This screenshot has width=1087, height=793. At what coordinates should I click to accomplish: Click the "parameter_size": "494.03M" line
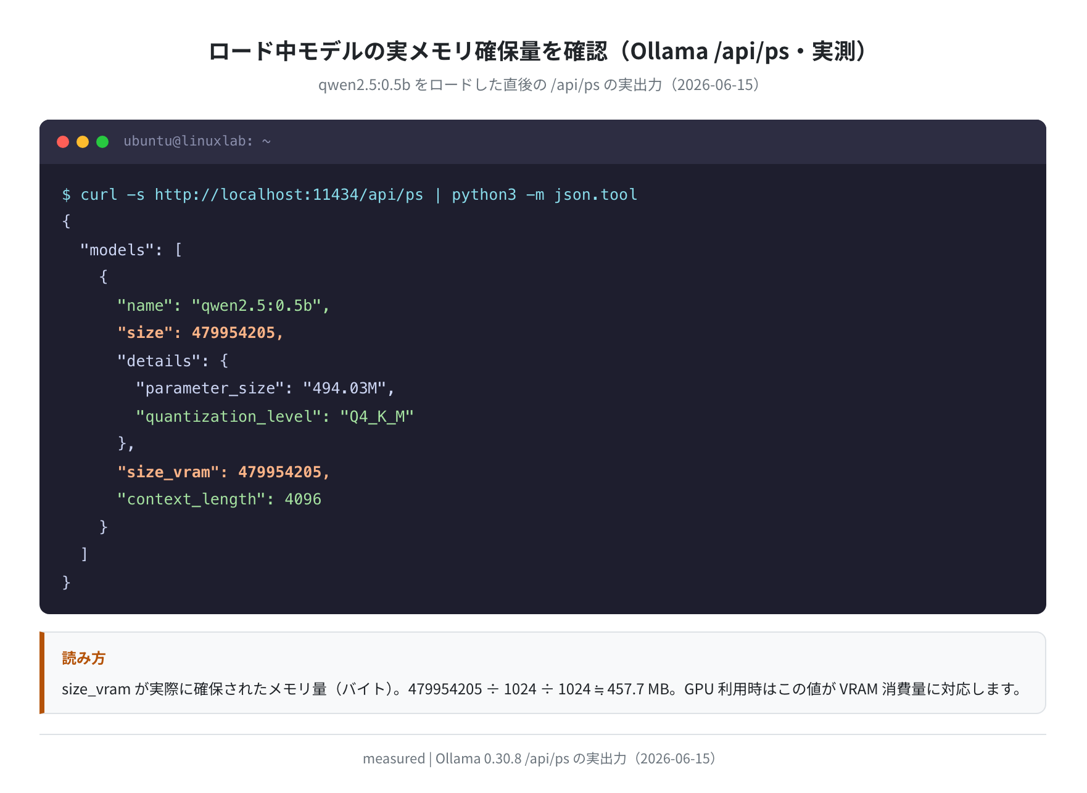click(x=265, y=388)
